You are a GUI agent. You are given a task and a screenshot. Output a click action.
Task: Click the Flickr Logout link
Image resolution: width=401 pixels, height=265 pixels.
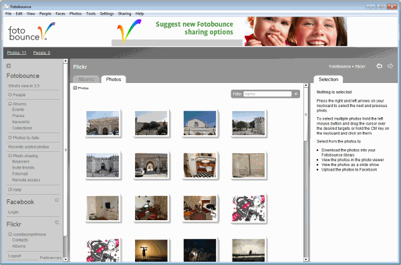tap(15, 256)
